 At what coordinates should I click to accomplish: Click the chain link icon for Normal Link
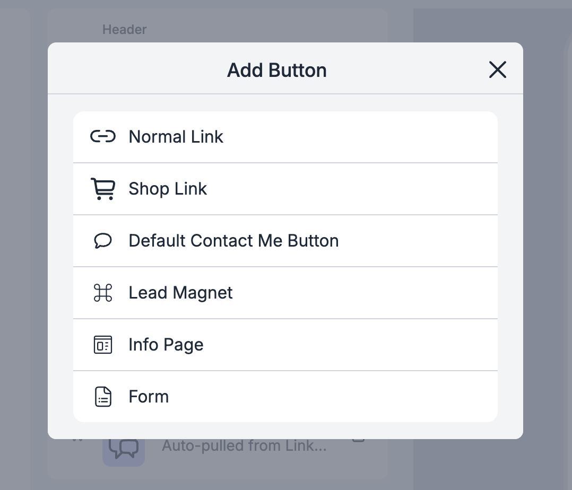click(x=103, y=137)
